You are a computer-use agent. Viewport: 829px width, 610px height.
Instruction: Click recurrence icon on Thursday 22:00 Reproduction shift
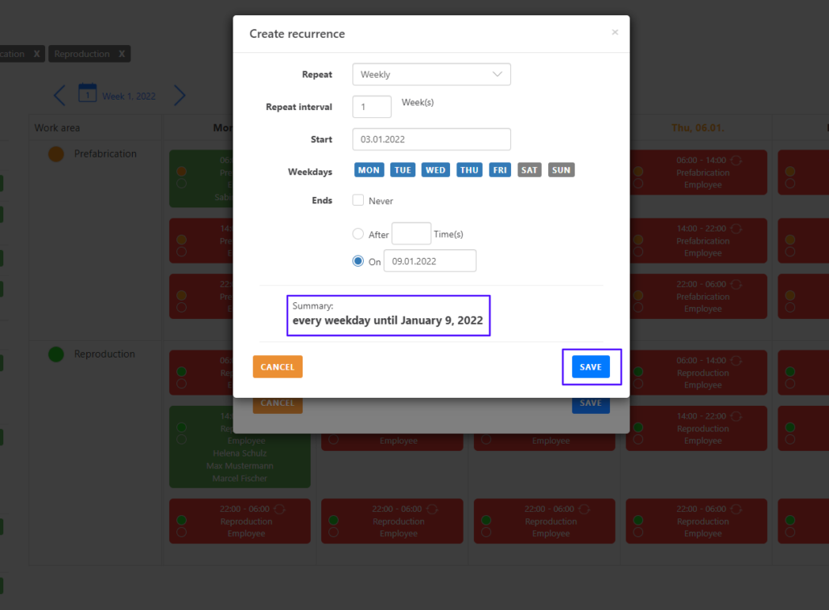[x=736, y=509]
